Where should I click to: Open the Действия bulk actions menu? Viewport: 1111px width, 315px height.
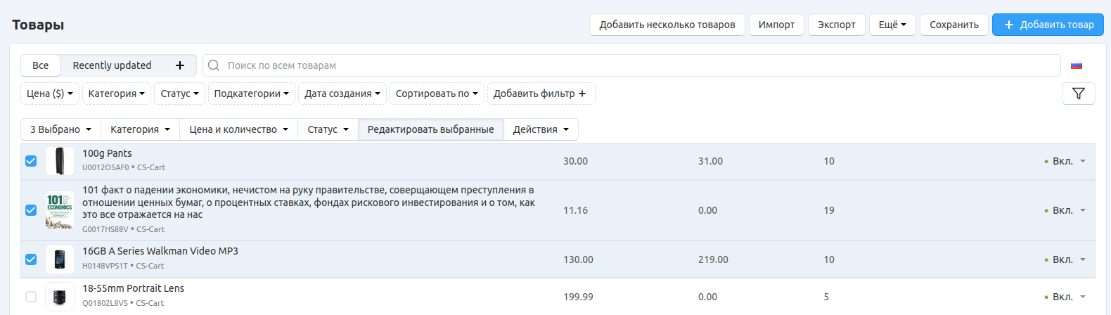(x=541, y=129)
